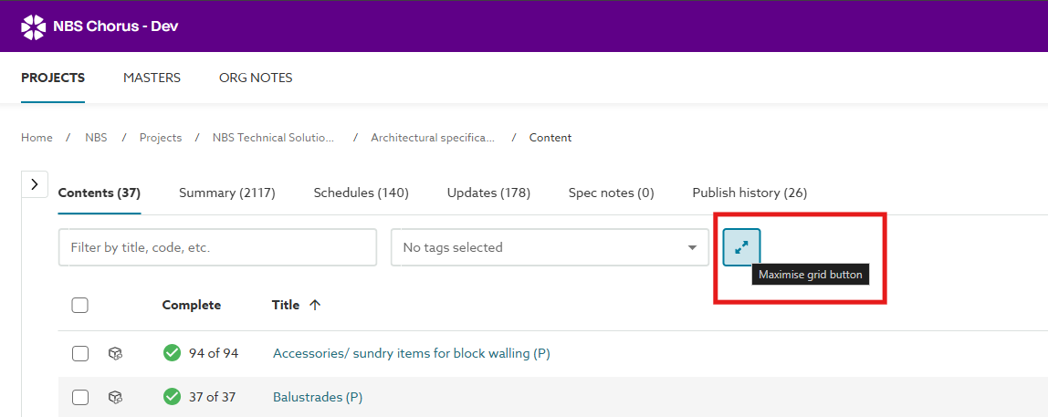Switch to the Summary (2117) tab
1048x417 pixels.
pyautogui.click(x=226, y=193)
